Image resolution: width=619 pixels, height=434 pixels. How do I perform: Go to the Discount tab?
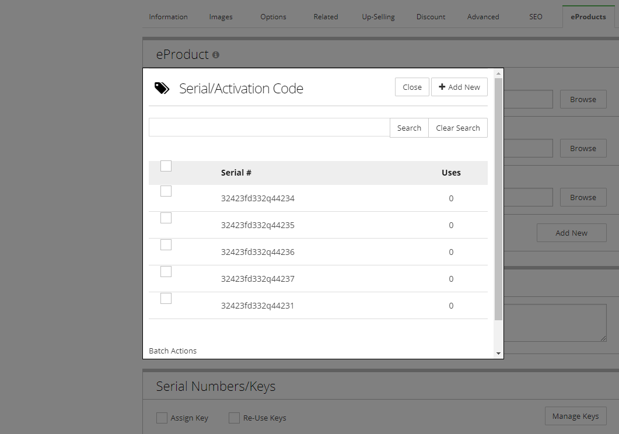tap(431, 17)
